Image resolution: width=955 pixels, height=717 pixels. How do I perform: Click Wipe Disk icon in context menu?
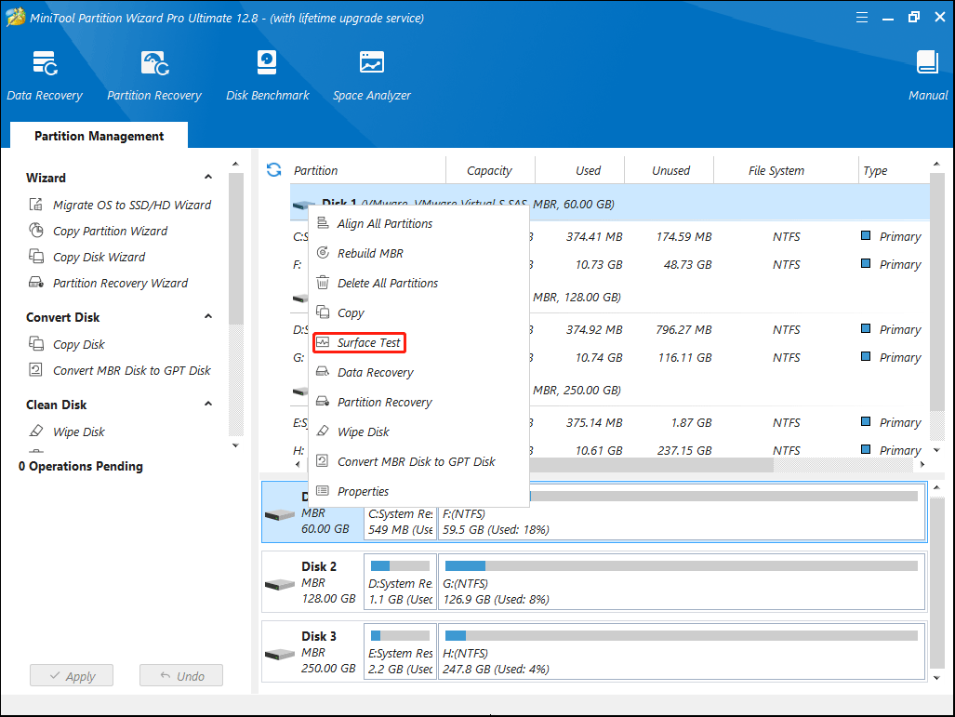[x=323, y=432]
